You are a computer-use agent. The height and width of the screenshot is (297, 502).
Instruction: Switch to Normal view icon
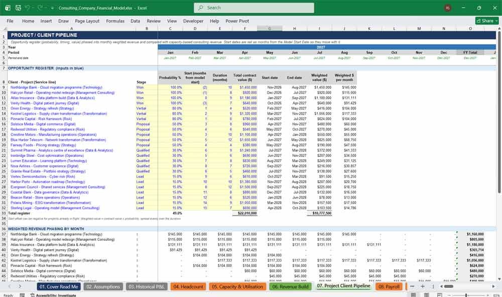tap(413, 295)
